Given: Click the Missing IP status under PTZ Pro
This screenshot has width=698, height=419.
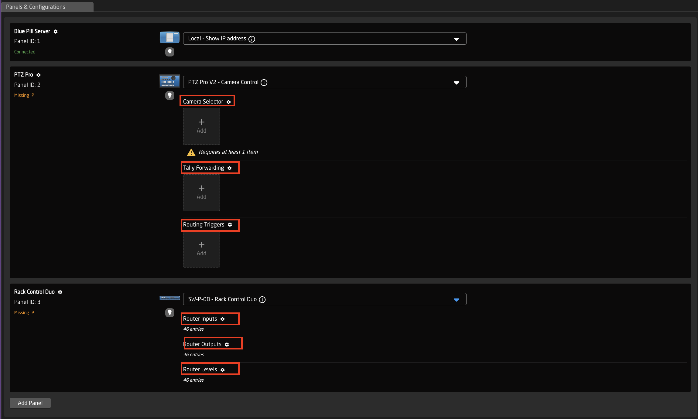Looking at the screenshot, I should click(x=24, y=95).
